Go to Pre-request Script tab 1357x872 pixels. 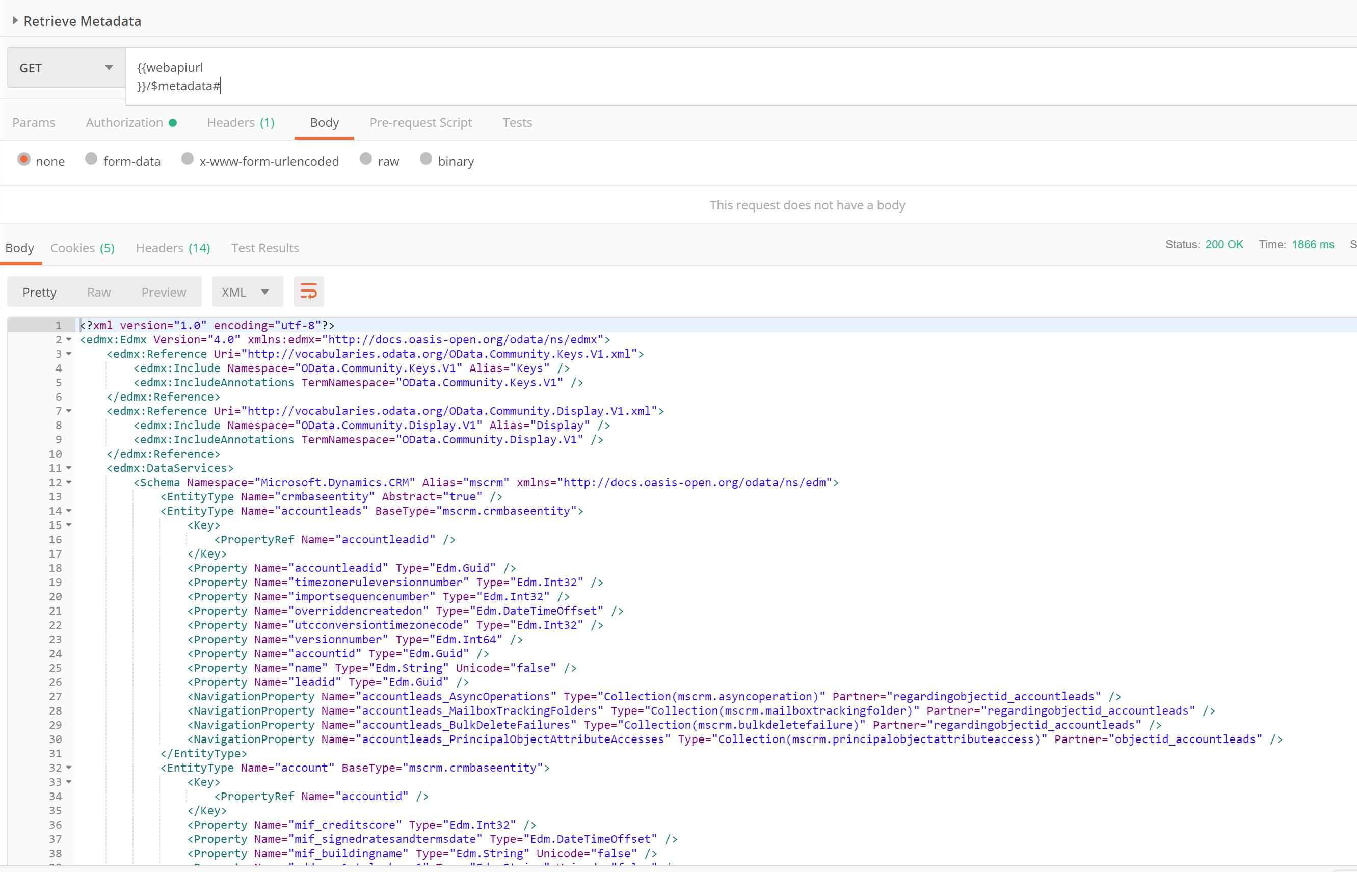[x=420, y=123]
